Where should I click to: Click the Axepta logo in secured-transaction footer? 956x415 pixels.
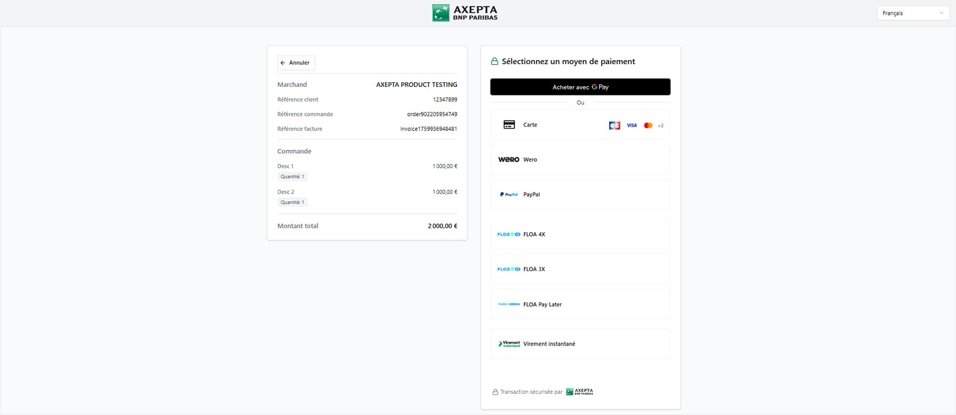tap(579, 392)
